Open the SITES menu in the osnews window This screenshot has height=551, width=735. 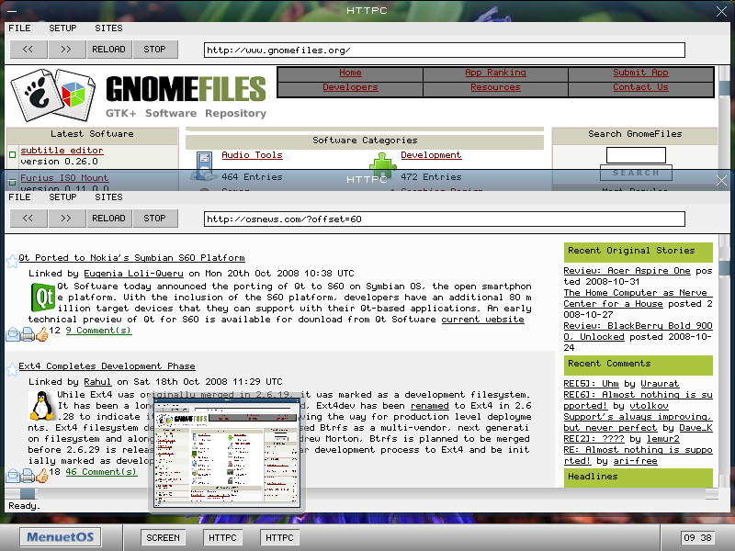(x=108, y=197)
